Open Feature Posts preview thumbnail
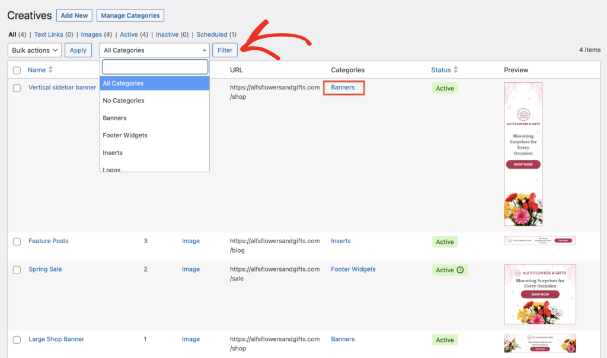 (x=539, y=240)
